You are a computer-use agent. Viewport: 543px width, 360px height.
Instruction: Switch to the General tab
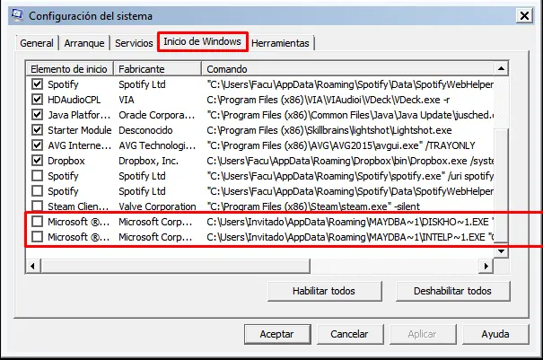[x=37, y=43]
